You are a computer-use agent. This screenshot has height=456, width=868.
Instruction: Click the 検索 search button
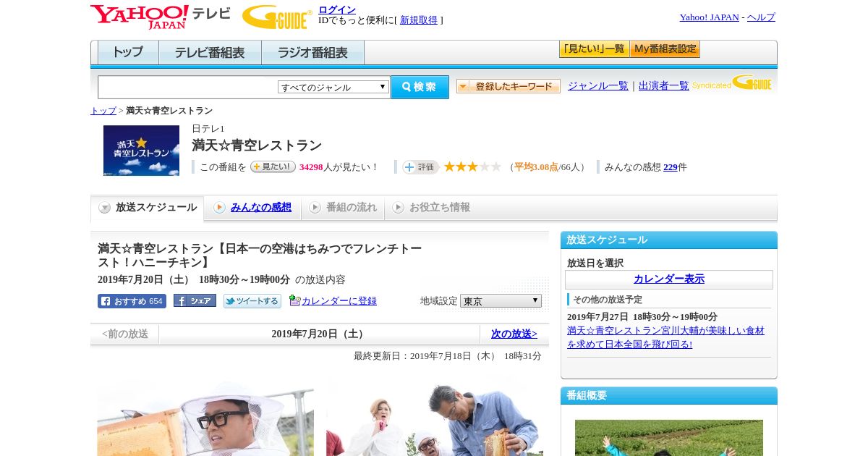tap(420, 87)
